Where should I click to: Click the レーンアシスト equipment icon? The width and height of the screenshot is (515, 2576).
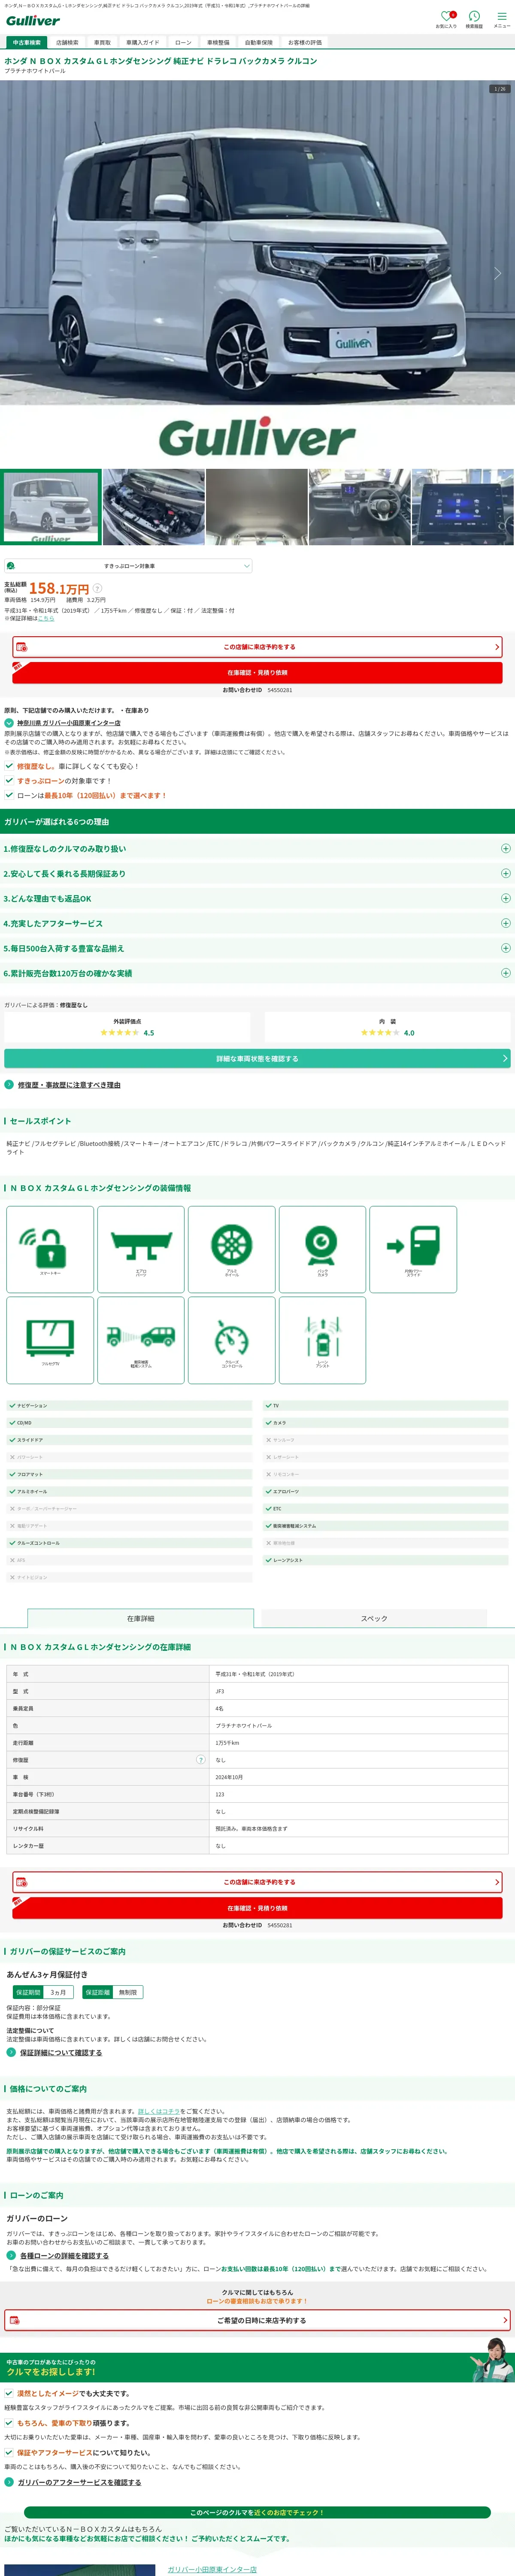322,1339
